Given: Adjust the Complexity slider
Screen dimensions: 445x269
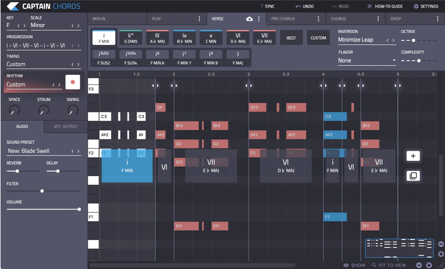Looking at the screenshot, I should pyautogui.click(x=419, y=61).
